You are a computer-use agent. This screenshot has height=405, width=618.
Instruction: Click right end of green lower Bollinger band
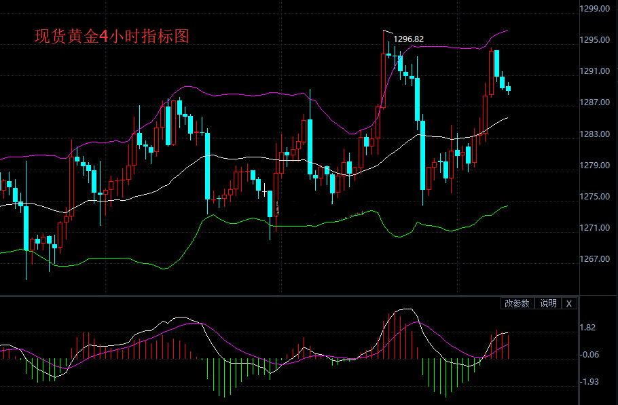[x=507, y=206]
